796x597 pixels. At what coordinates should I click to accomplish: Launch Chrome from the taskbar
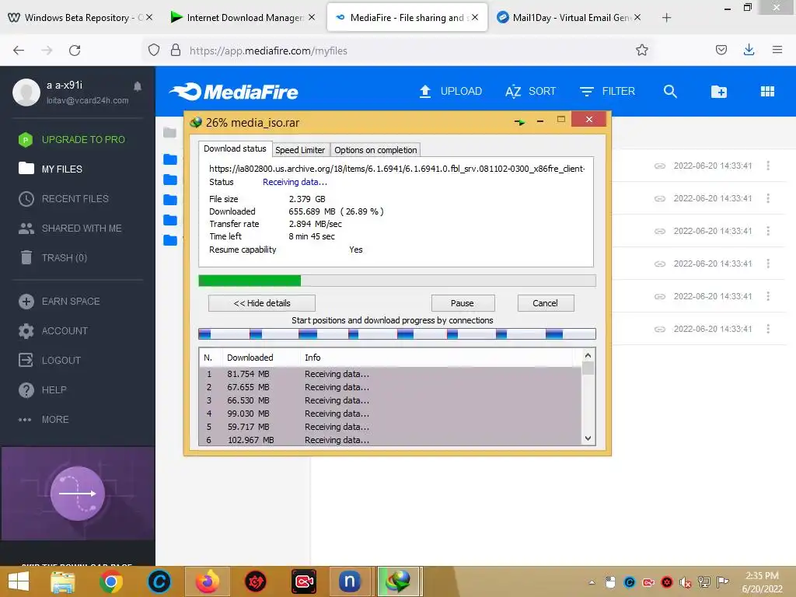click(111, 581)
